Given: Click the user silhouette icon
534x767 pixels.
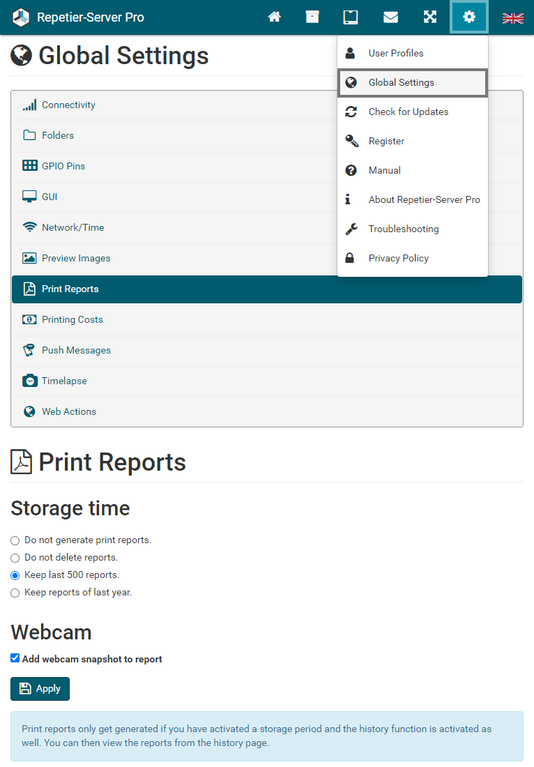Looking at the screenshot, I should (350, 53).
